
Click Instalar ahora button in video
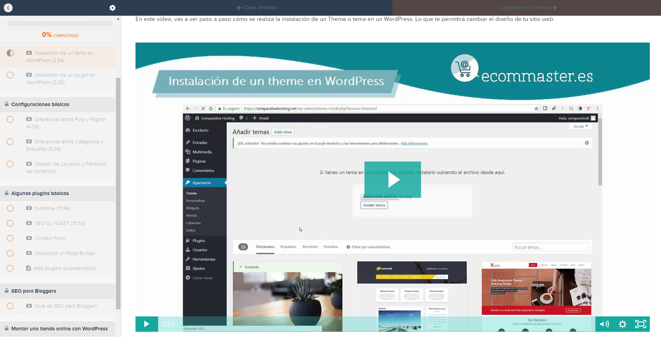(374, 205)
